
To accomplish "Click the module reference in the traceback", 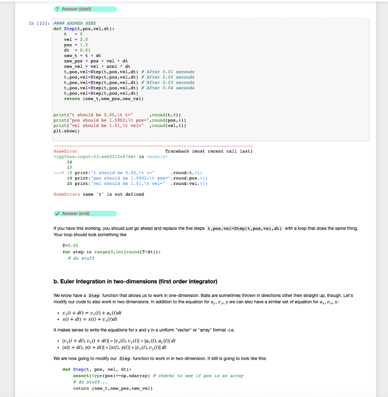I will (x=157, y=157).
